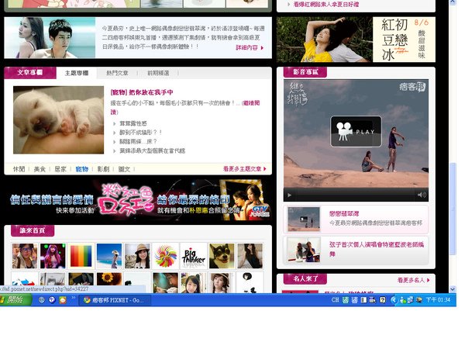465x349 pixels.
Task: Open the rainbow stripes avatar
Action: [x=81, y=256]
